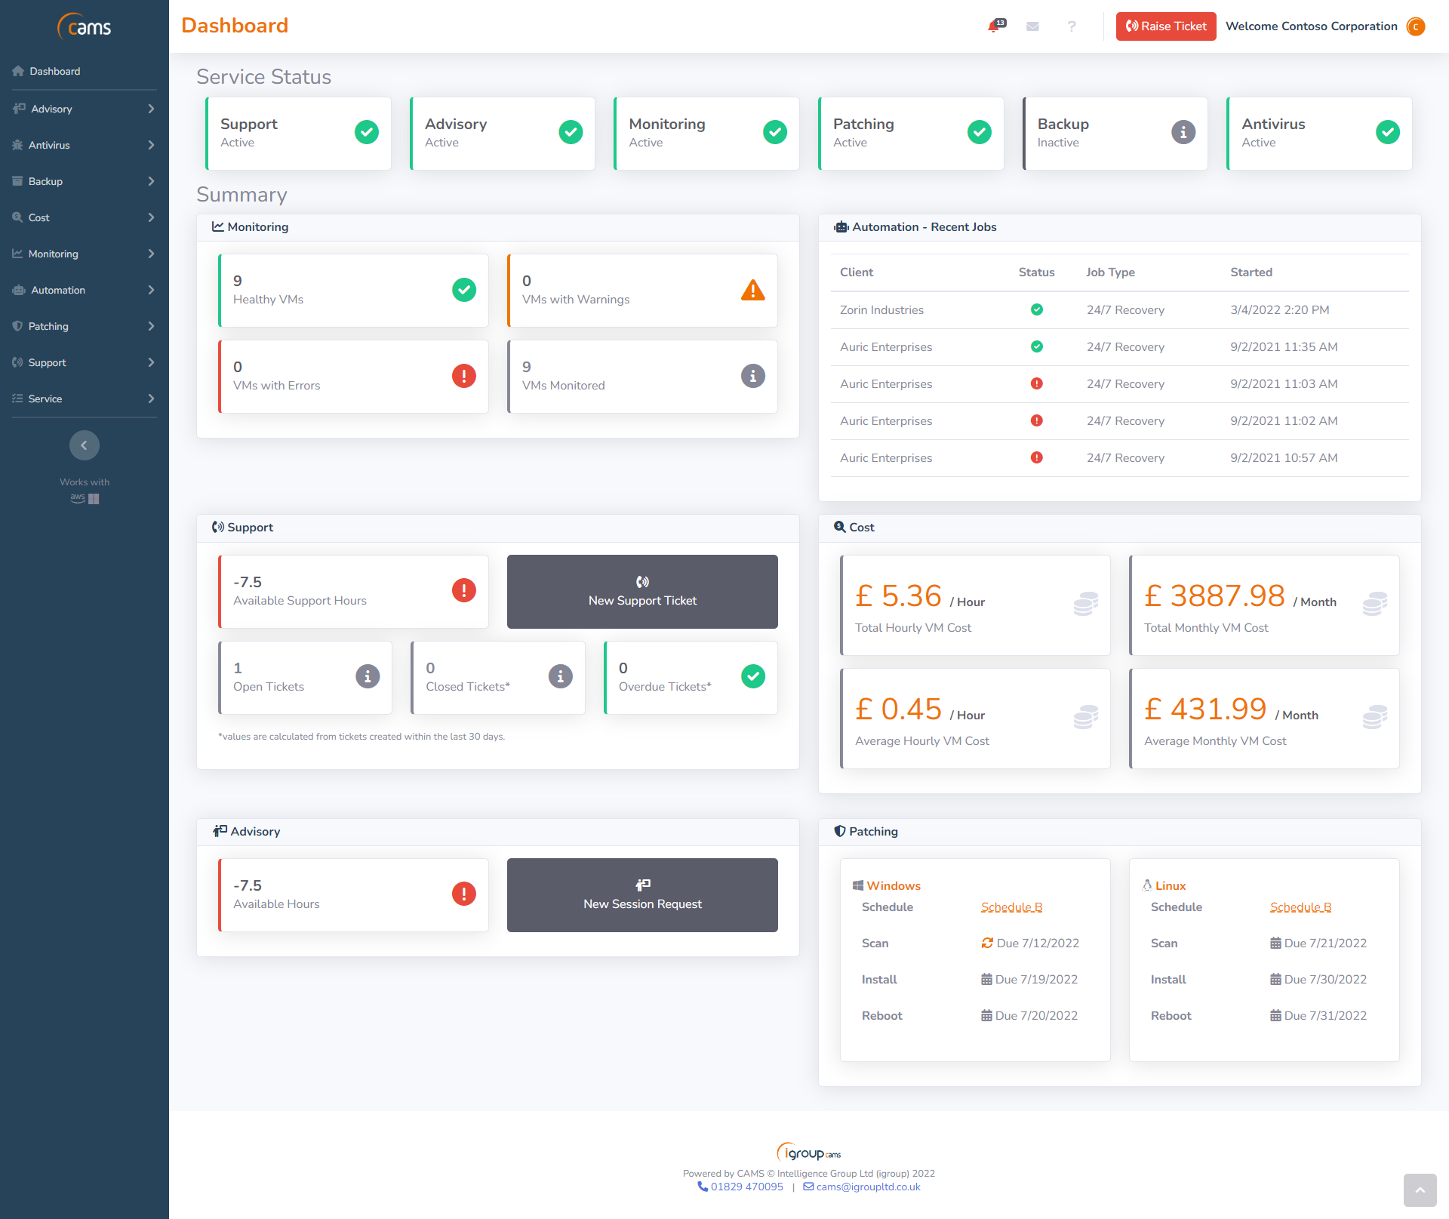Open Windows Schedule B link
Image resolution: width=1449 pixels, height=1219 pixels.
(1011, 907)
